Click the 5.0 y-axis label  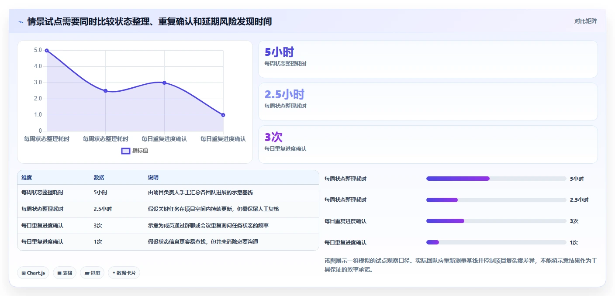38,50
